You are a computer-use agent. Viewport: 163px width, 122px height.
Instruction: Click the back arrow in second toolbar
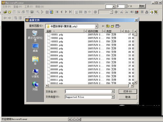(5, 18)
